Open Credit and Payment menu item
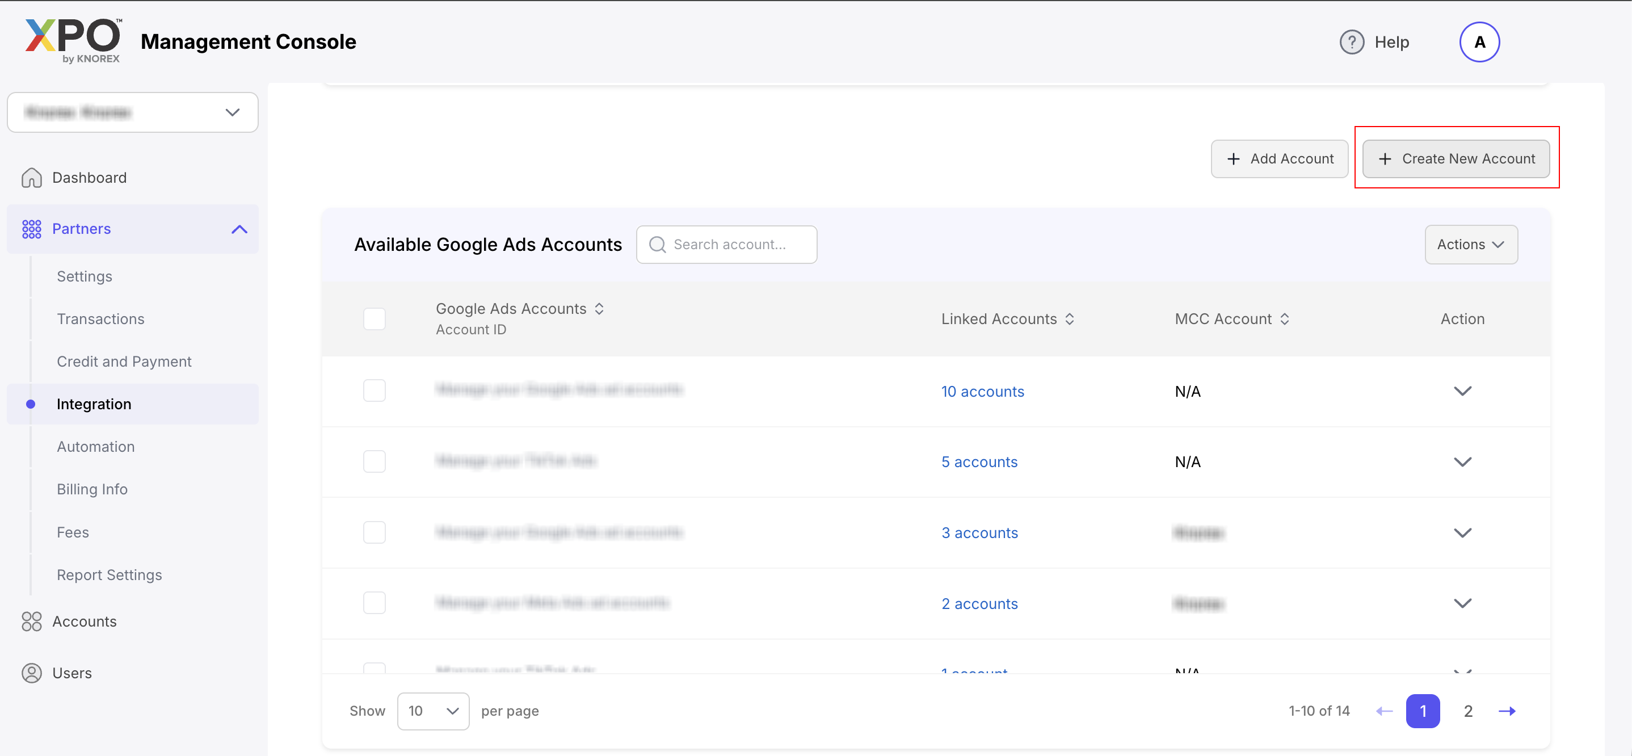Viewport: 1632px width, 756px height. (124, 361)
